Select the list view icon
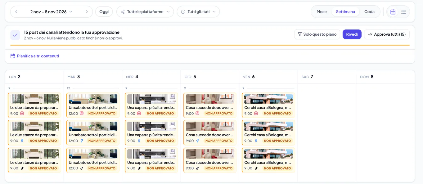The height and width of the screenshot is (184, 423). click(403, 12)
